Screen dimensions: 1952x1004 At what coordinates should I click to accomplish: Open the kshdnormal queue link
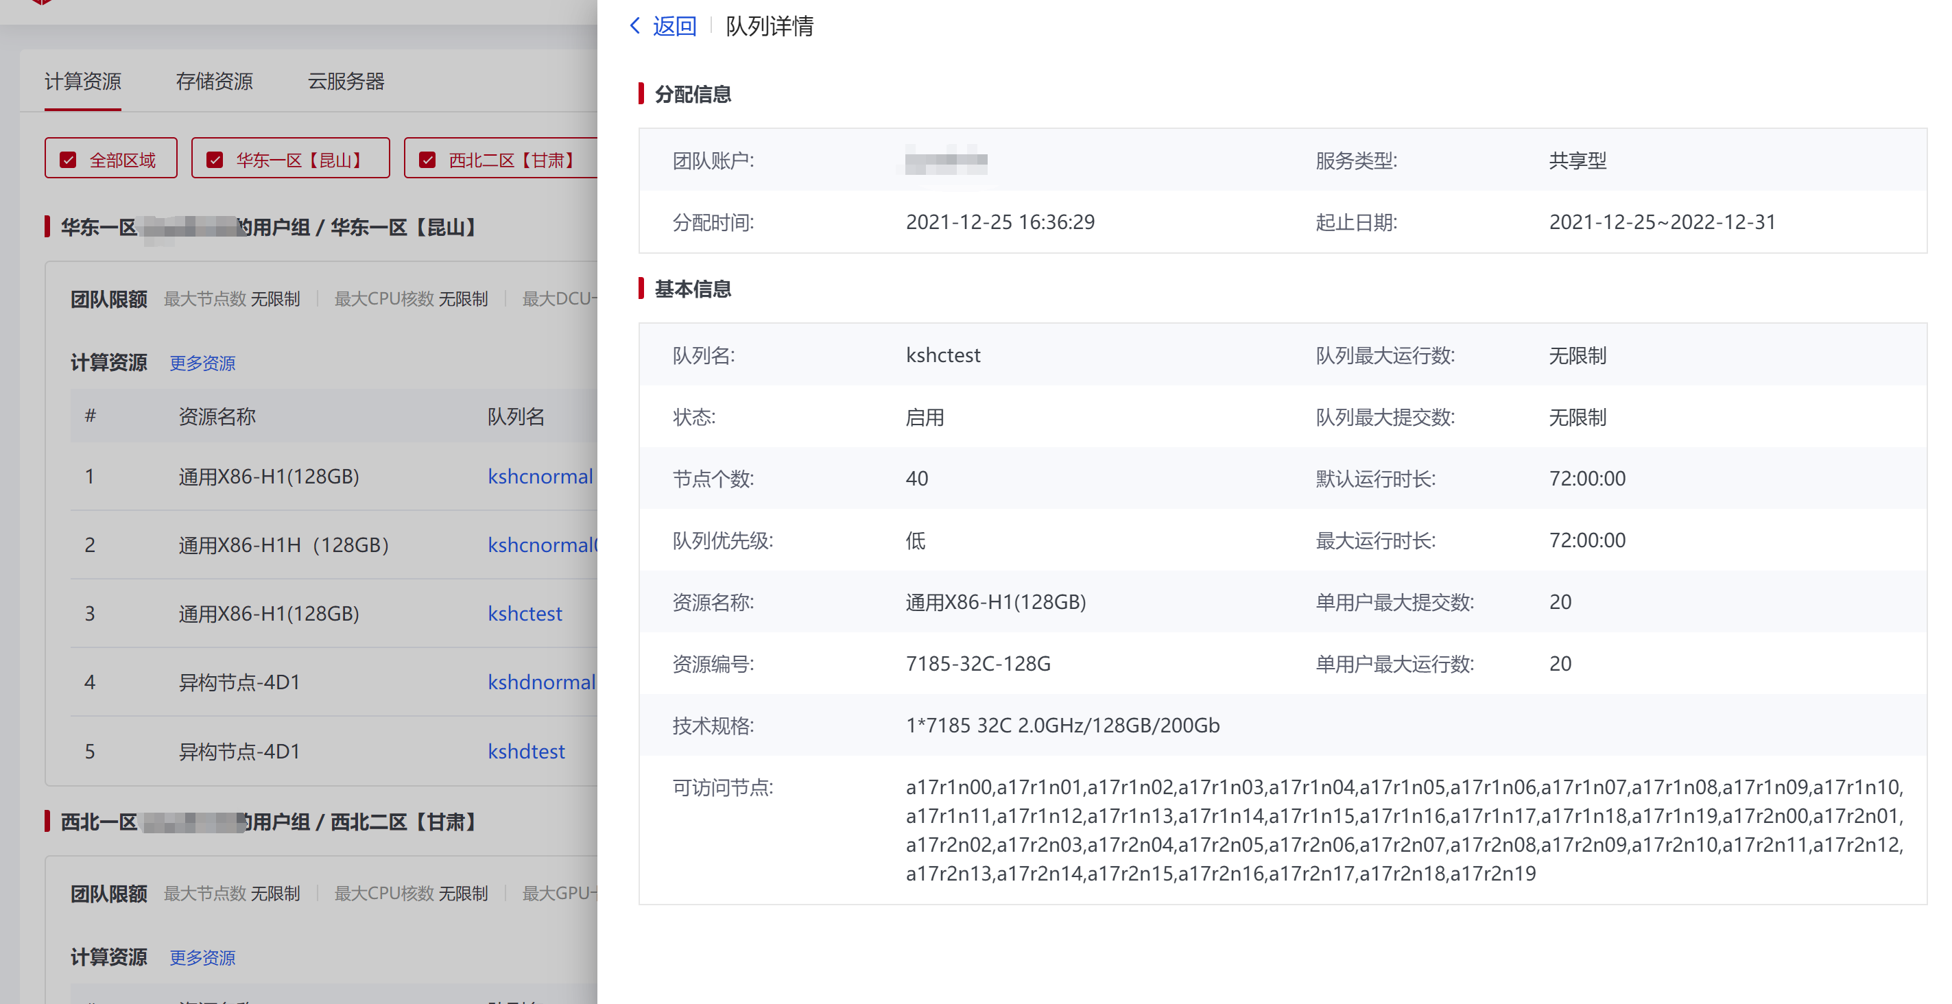click(542, 683)
